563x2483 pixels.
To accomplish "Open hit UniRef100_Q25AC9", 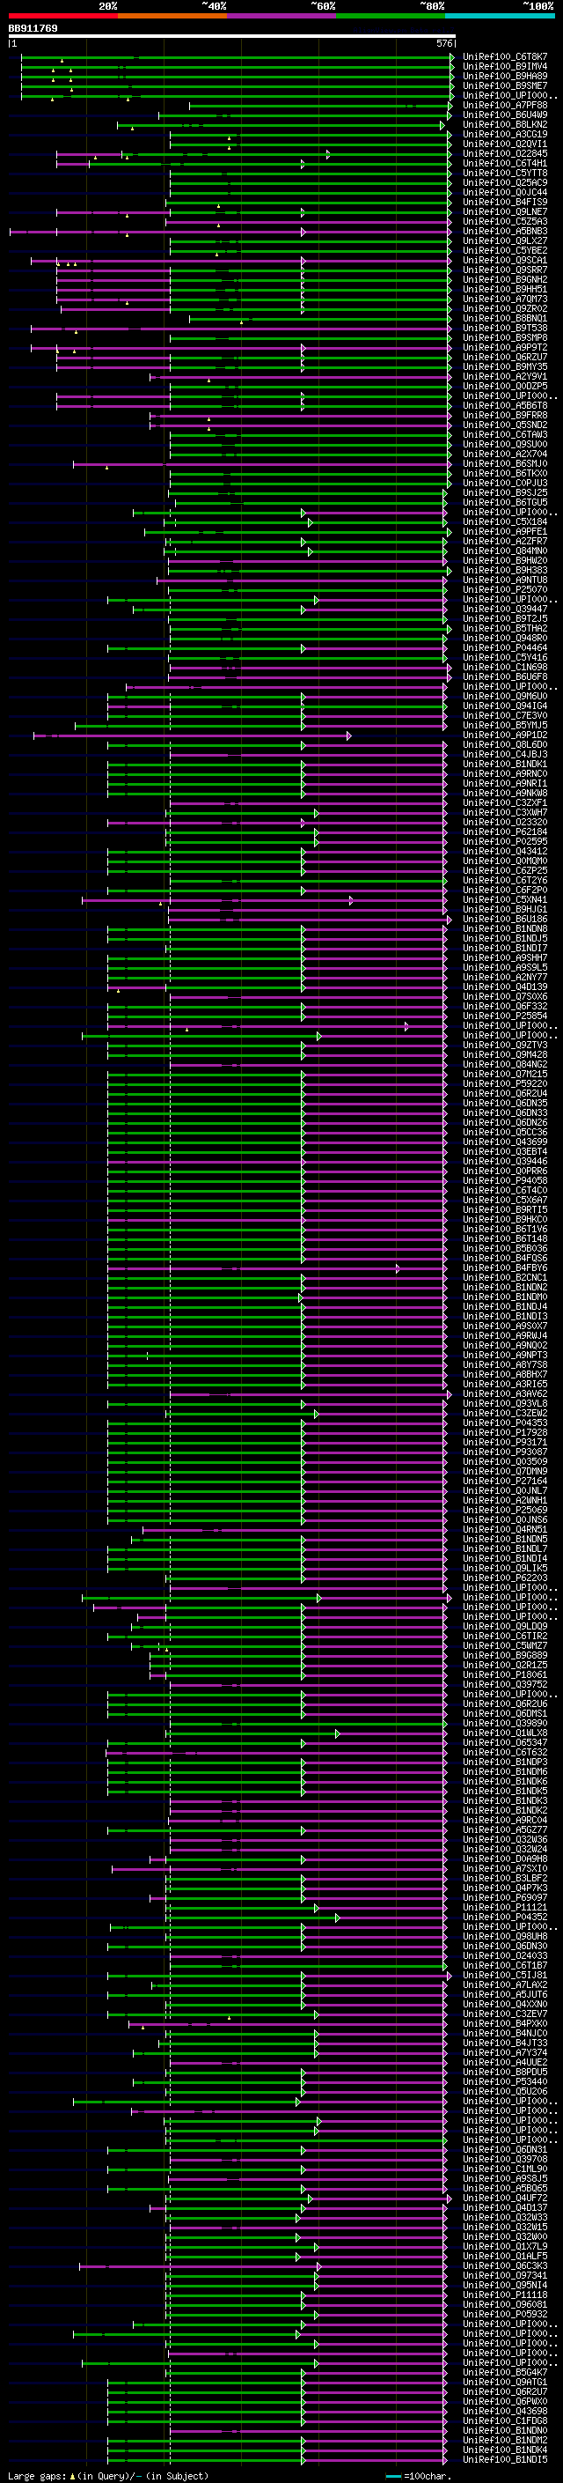I will (x=505, y=182).
